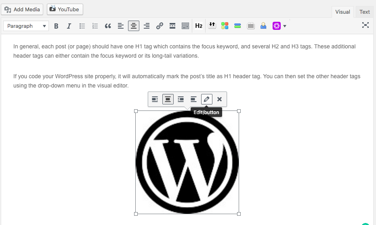This screenshot has height=225, width=376.
Task: Align image left in image toolbar
Action: click(x=155, y=99)
